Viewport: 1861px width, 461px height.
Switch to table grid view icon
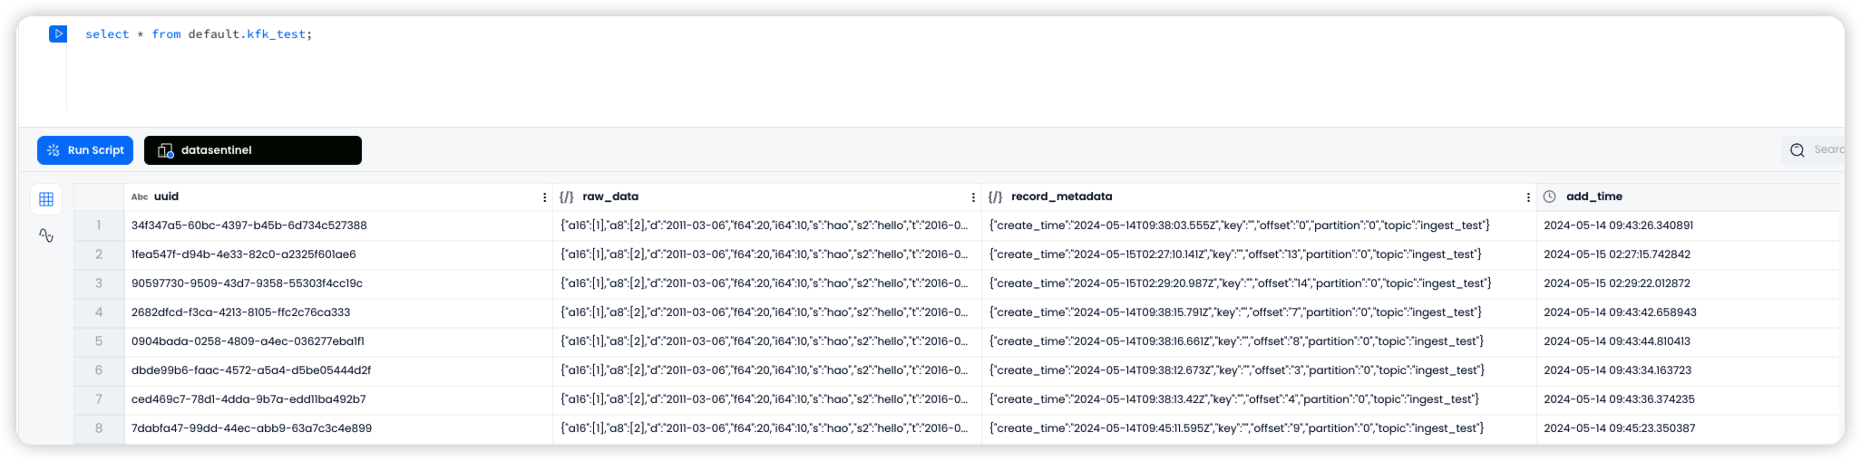pos(46,199)
